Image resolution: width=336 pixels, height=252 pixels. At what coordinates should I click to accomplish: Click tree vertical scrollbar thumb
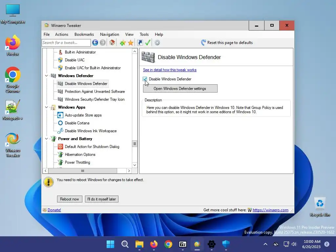135,144
